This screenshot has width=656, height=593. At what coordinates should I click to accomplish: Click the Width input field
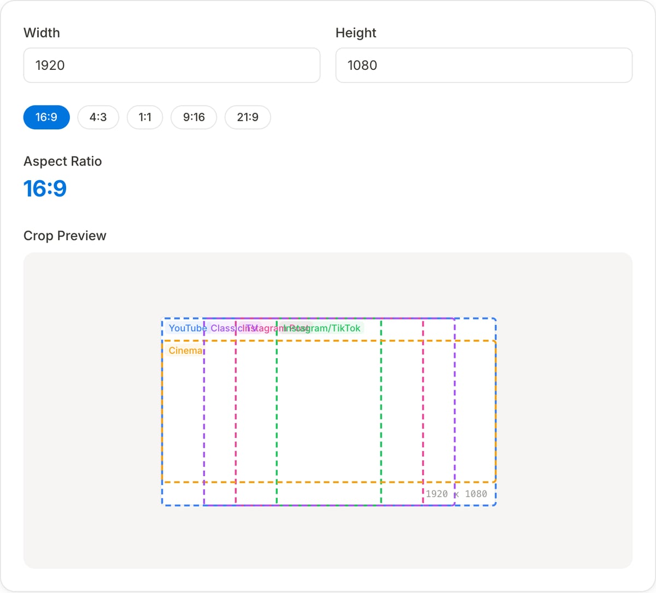point(172,66)
